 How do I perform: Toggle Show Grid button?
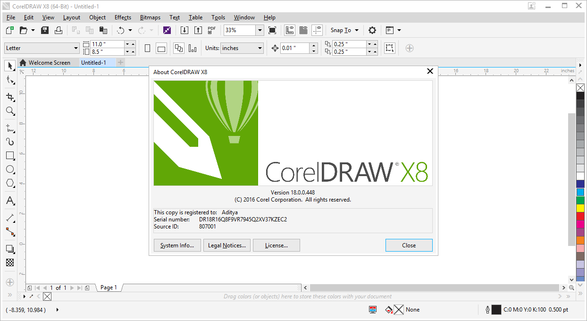pos(303,30)
